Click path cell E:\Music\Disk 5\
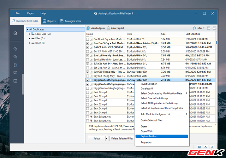 pyautogui.click(x=136, y=39)
